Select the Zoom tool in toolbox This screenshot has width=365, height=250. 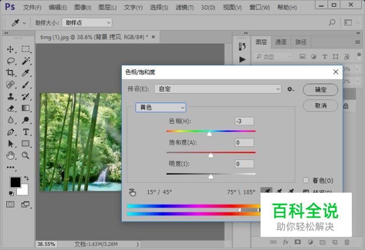click(x=25, y=155)
